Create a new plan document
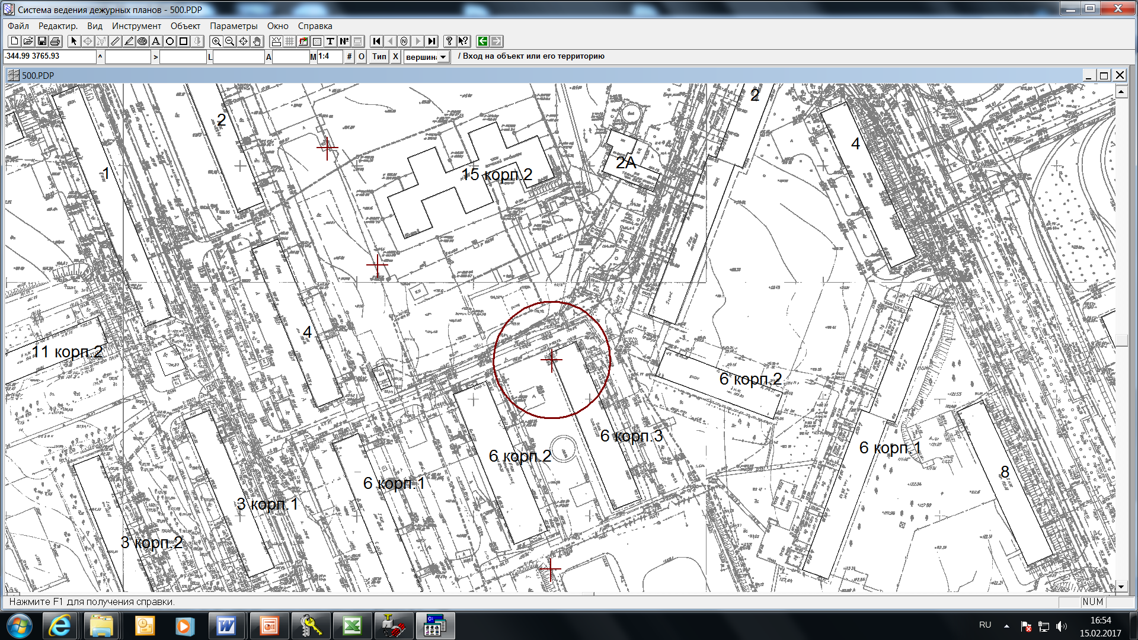This screenshot has height=640, width=1138. 14,41
